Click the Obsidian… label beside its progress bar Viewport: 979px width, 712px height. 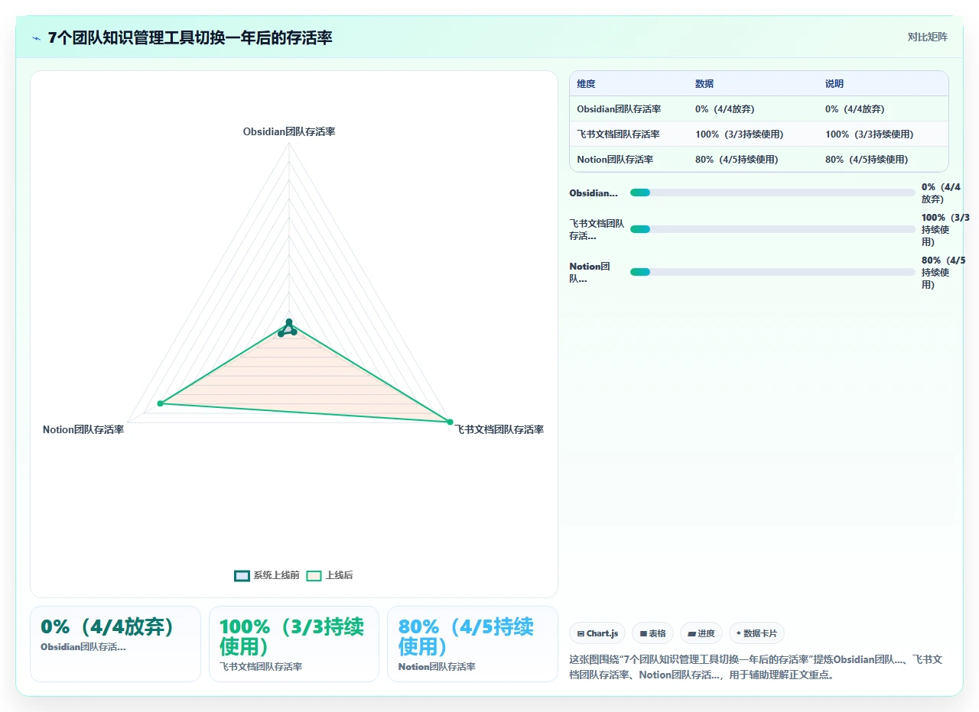click(594, 193)
